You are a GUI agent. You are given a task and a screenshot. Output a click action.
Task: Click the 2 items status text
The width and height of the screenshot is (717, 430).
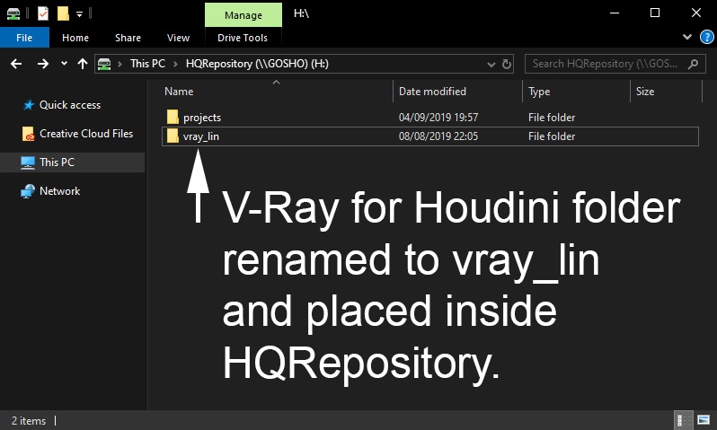pos(29,420)
